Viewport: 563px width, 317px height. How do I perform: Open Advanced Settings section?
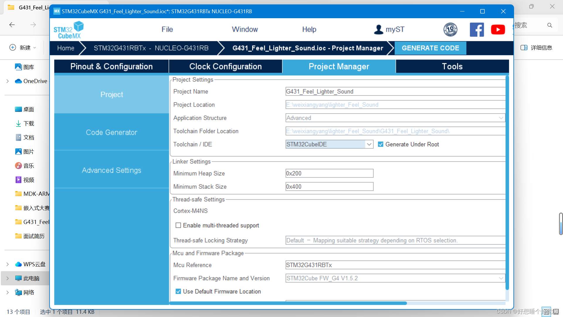(x=111, y=170)
